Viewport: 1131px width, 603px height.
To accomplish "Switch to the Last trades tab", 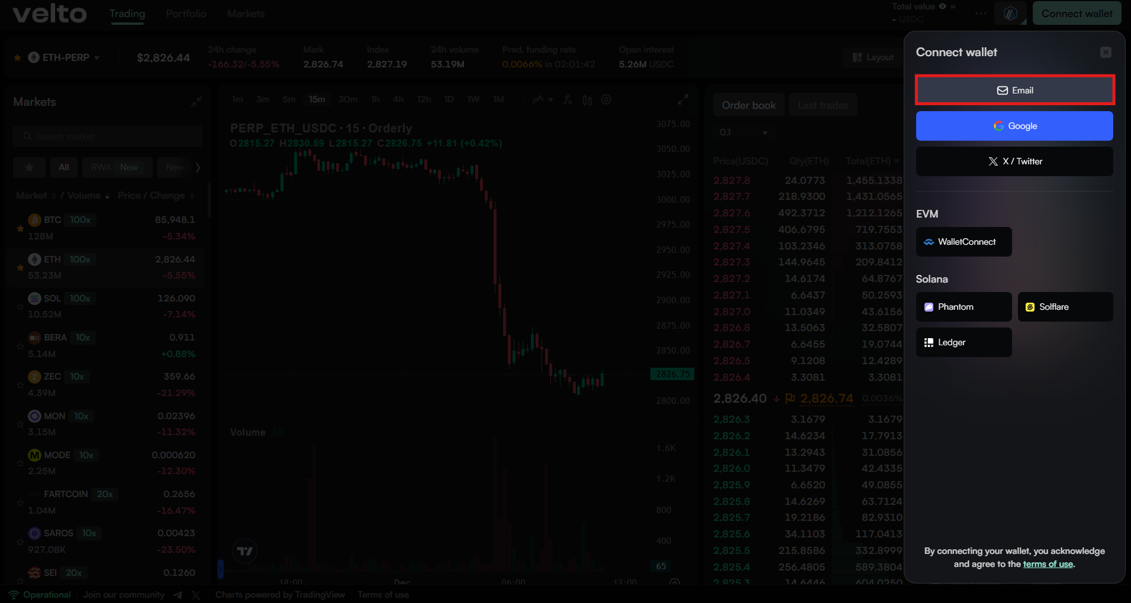I will (x=823, y=105).
